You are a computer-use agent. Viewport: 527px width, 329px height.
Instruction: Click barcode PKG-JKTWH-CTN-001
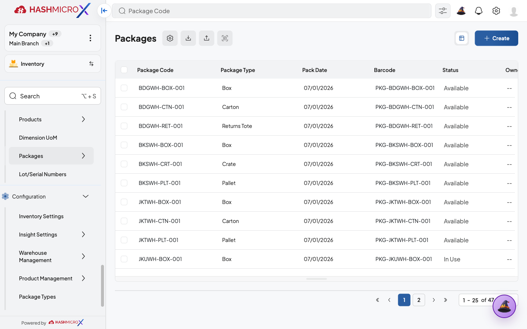403,221
